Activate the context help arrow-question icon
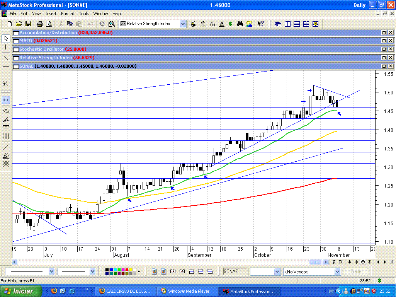 (x=260, y=24)
